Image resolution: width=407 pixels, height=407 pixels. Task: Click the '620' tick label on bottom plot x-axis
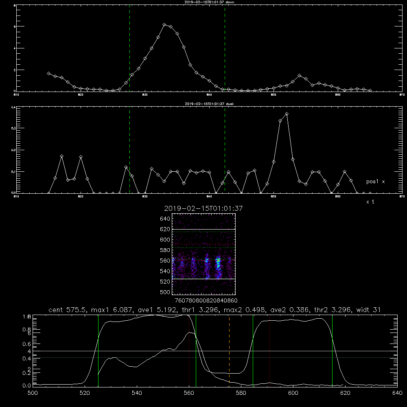[345, 393]
